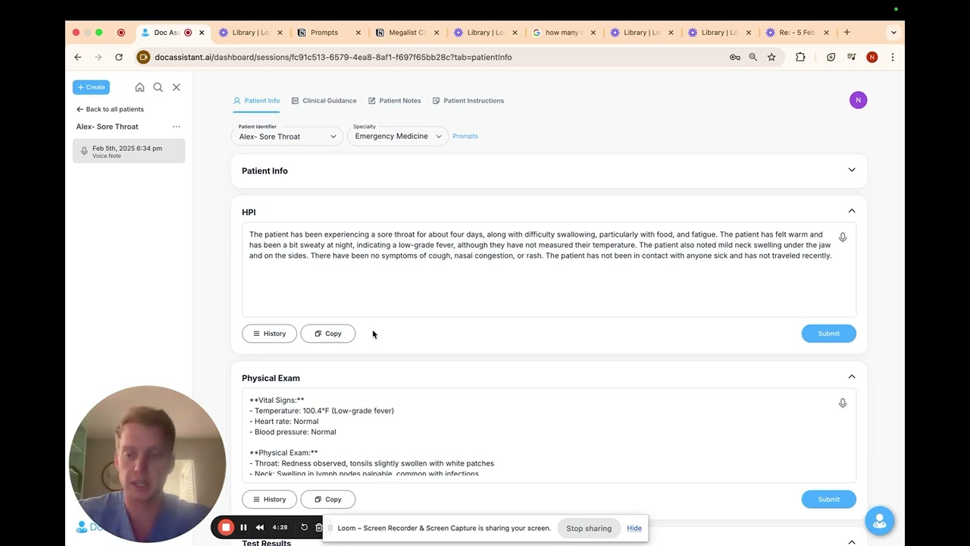Open the user avatar N in the app header
The height and width of the screenshot is (546, 970).
point(858,100)
